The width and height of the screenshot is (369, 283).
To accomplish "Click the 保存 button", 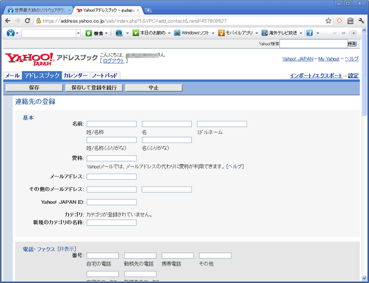I will (34, 88).
